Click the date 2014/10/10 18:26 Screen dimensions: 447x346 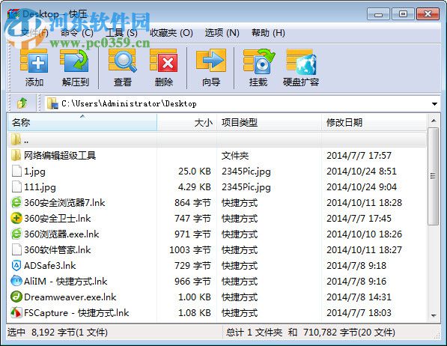coord(364,234)
